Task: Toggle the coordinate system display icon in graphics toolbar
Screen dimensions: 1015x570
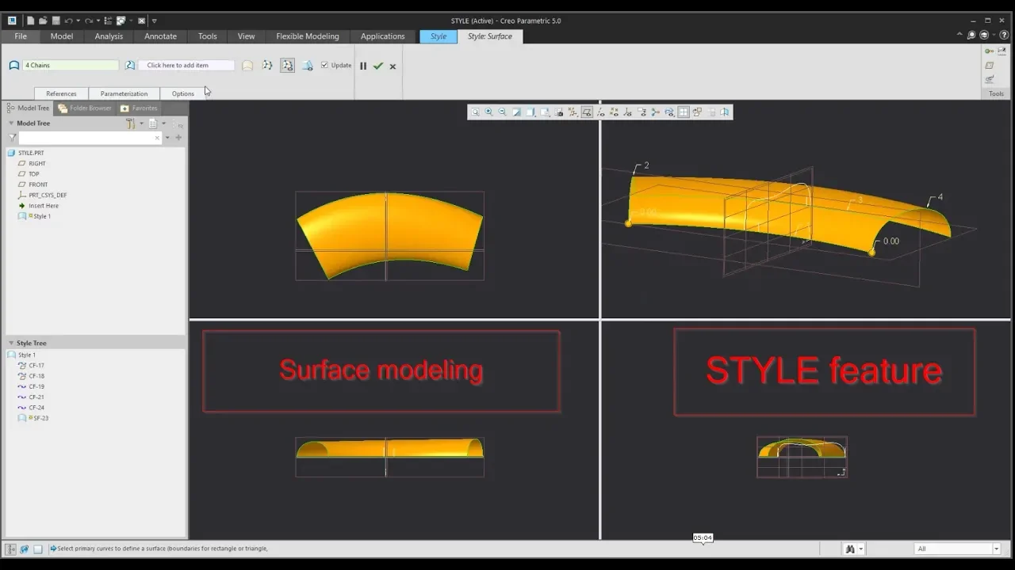Action: 628,112
